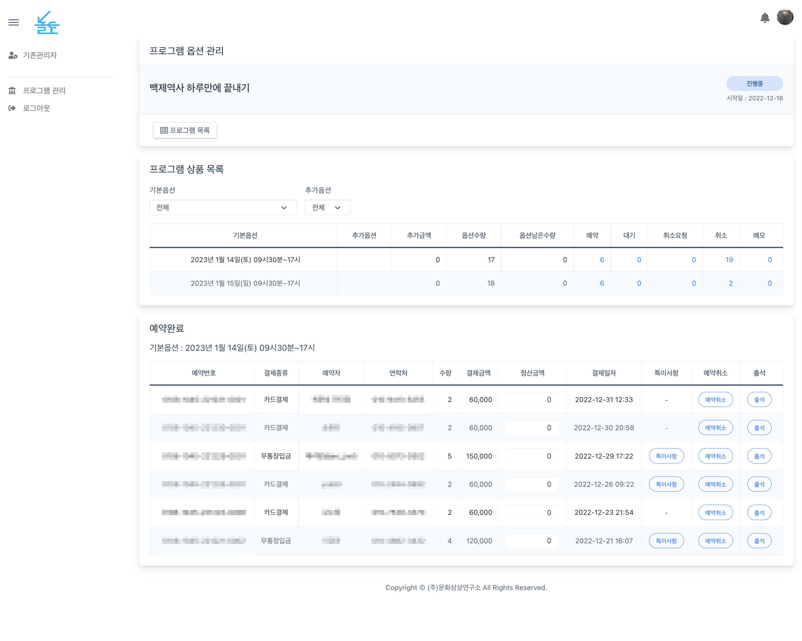The image size is (802, 641).
Task: Expand the 기본옵션 전체 dropdown
Action: 223,208
